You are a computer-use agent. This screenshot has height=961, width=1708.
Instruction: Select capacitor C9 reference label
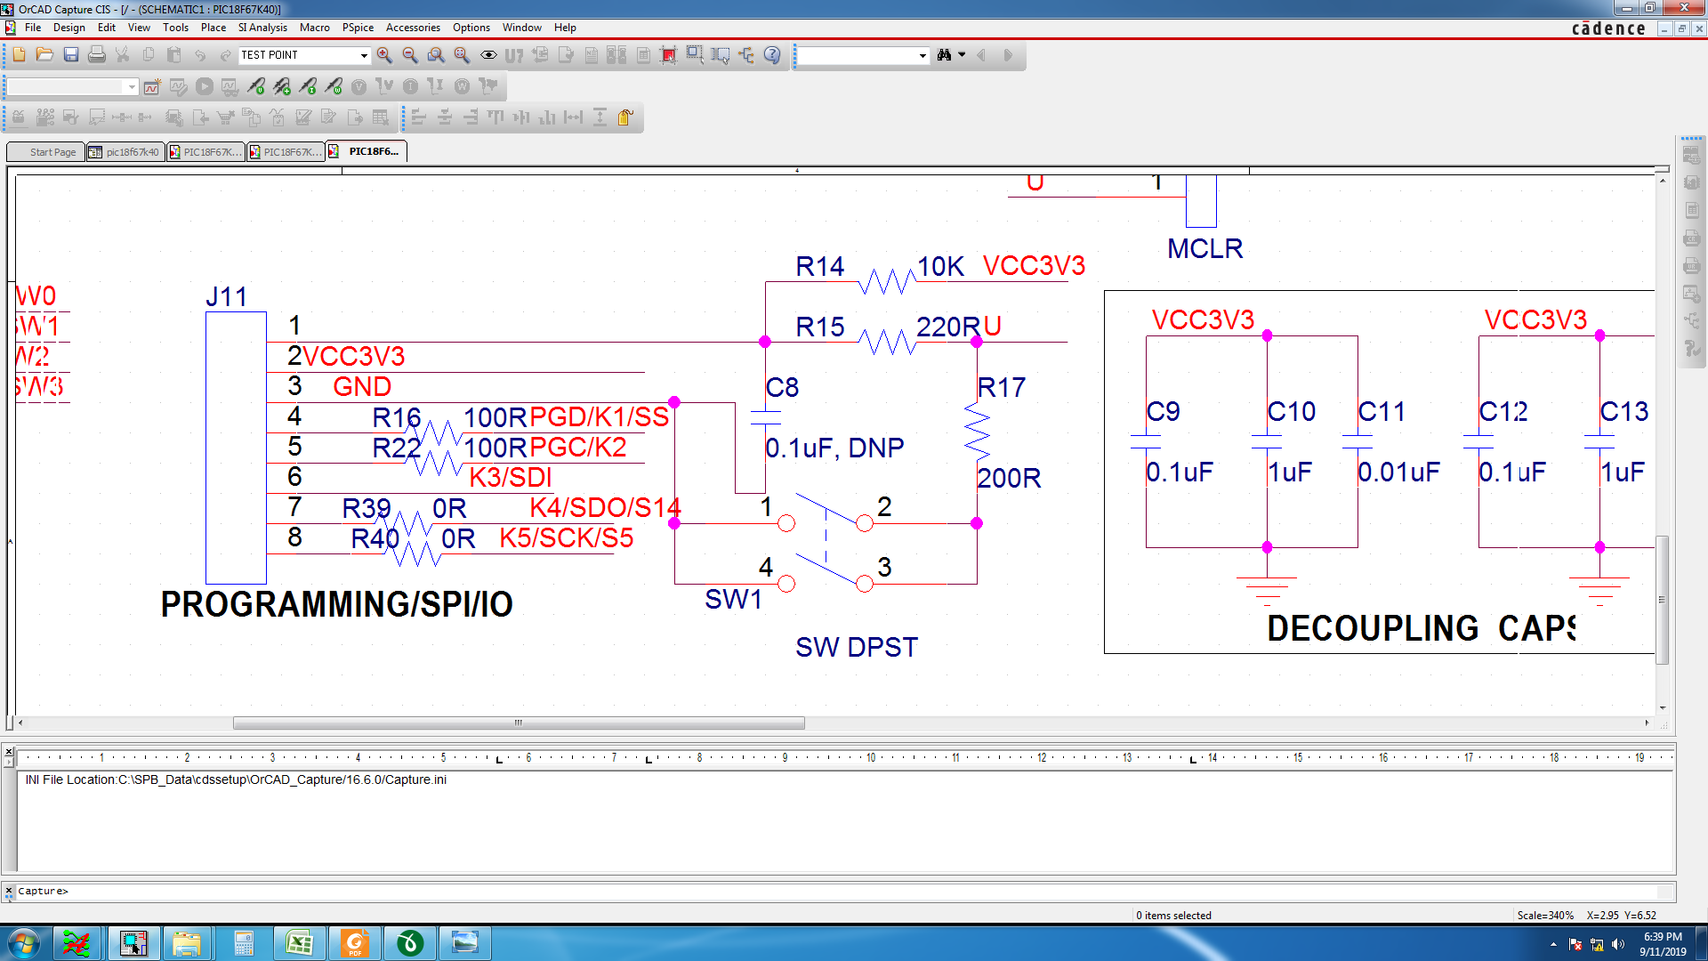coord(1164,411)
